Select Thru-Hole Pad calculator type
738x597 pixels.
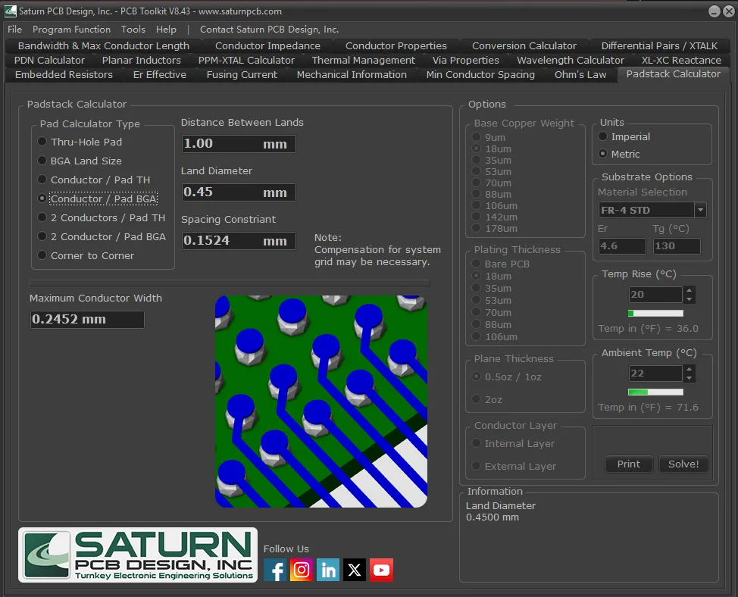click(x=80, y=142)
